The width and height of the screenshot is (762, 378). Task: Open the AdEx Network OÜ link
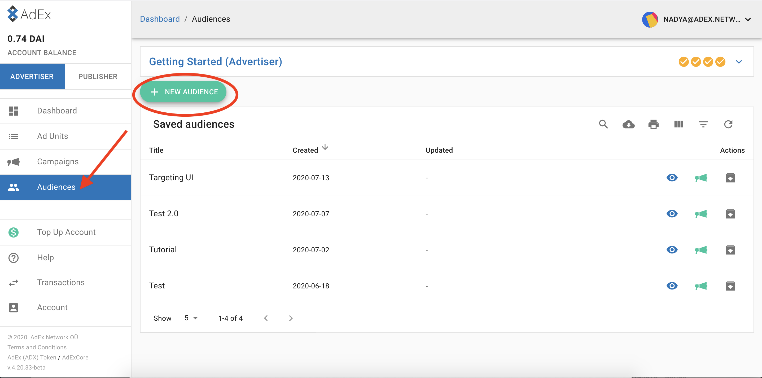[x=54, y=337]
